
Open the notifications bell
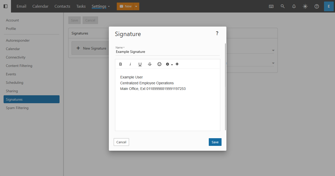pos(294,6)
